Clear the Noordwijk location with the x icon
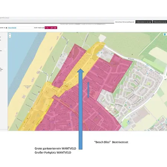 [7, 28]
